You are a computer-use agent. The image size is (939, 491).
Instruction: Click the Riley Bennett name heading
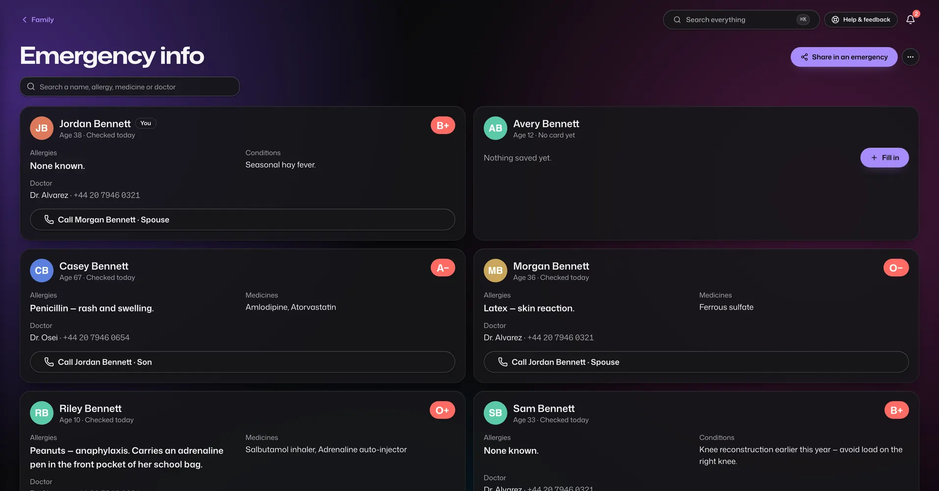90,409
